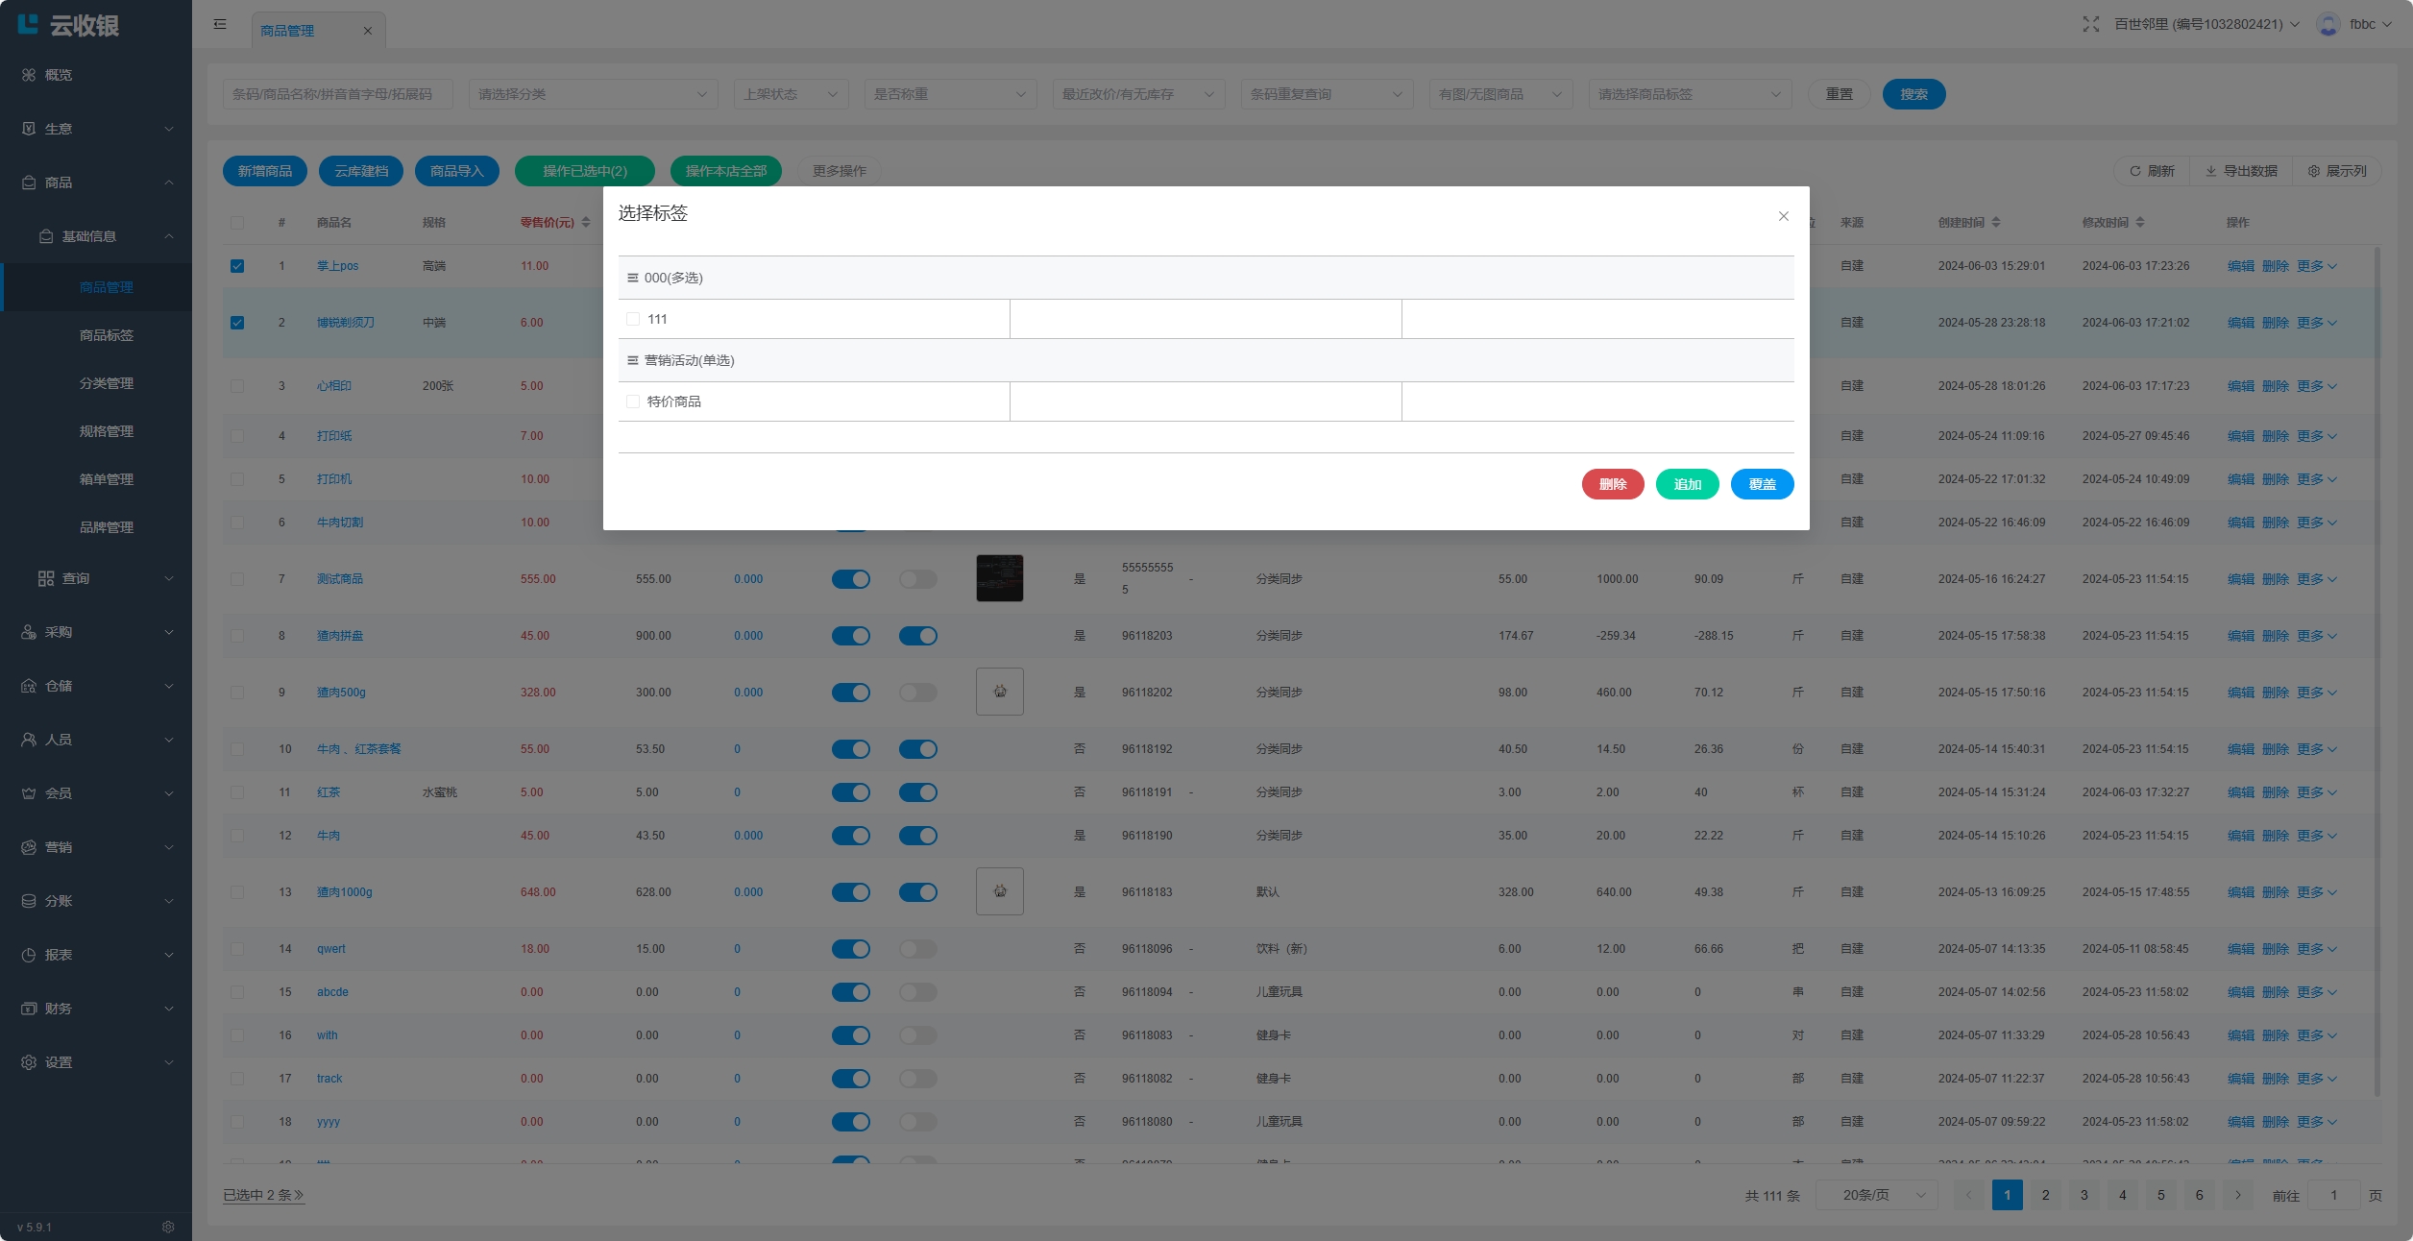Click the user avatar icon
The image size is (2413, 1241).
[2328, 24]
